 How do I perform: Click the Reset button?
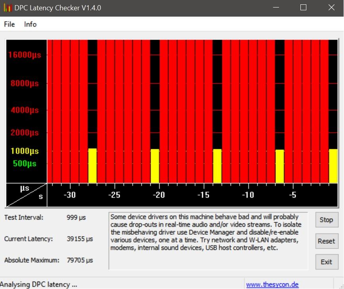(x=327, y=241)
